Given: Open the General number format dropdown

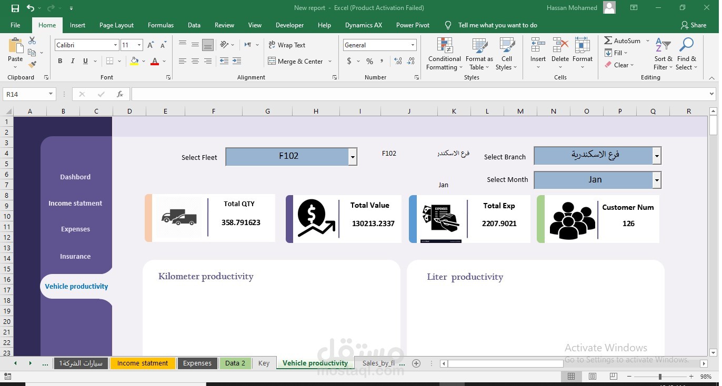Looking at the screenshot, I should 413,45.
